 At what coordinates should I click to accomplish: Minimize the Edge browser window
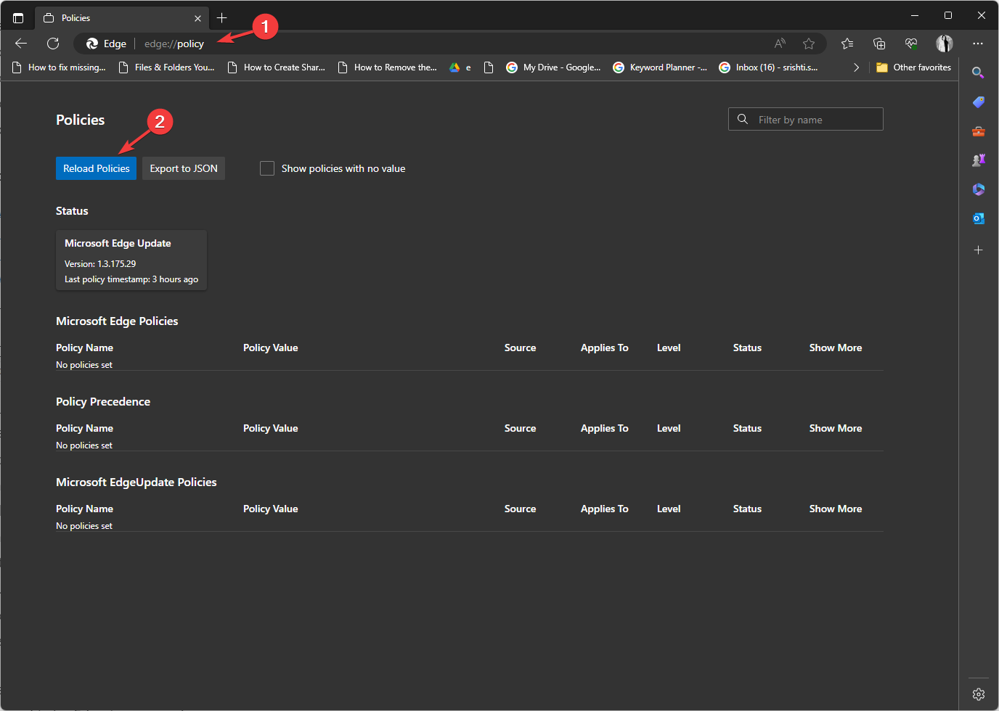915,15
